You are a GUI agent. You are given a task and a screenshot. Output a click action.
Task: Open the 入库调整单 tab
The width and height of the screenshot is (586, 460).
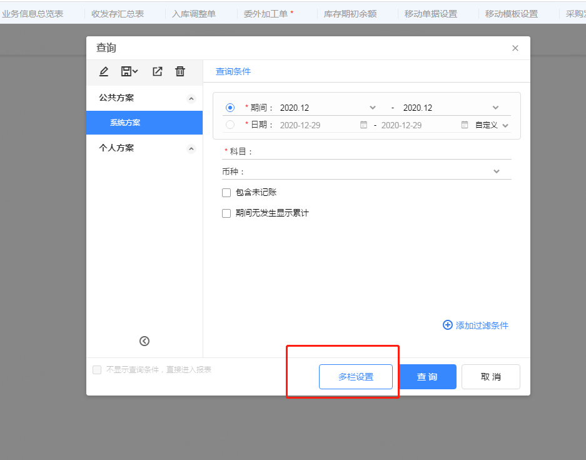coord(194,14)
